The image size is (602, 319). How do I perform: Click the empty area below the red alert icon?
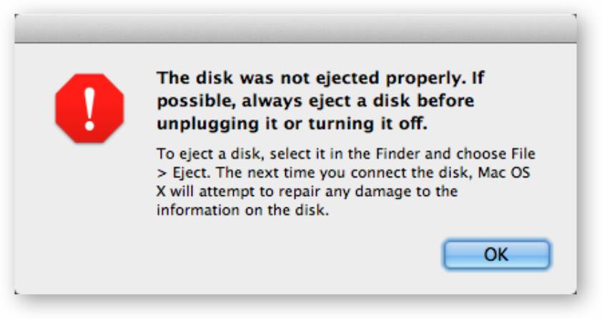point(89,200)
